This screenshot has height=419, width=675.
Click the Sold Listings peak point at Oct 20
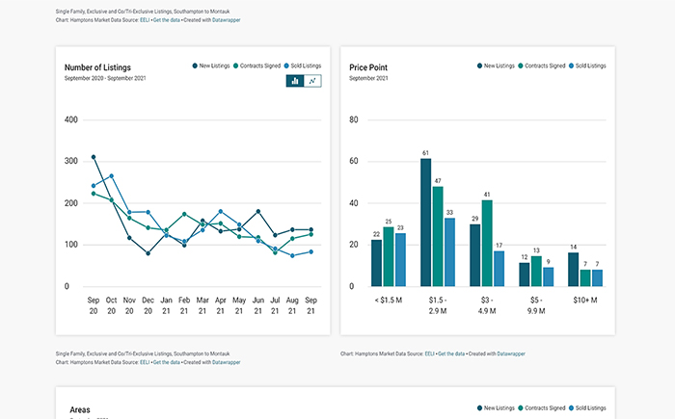(x=112, y=175)
